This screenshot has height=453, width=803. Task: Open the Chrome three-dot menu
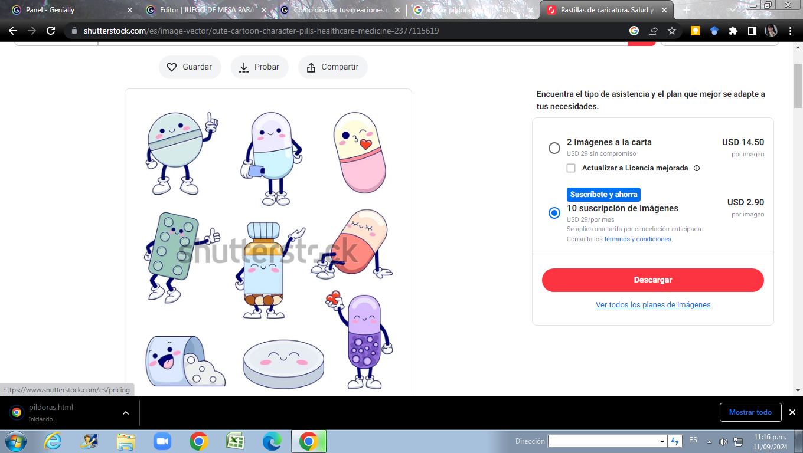pos(790,31)
